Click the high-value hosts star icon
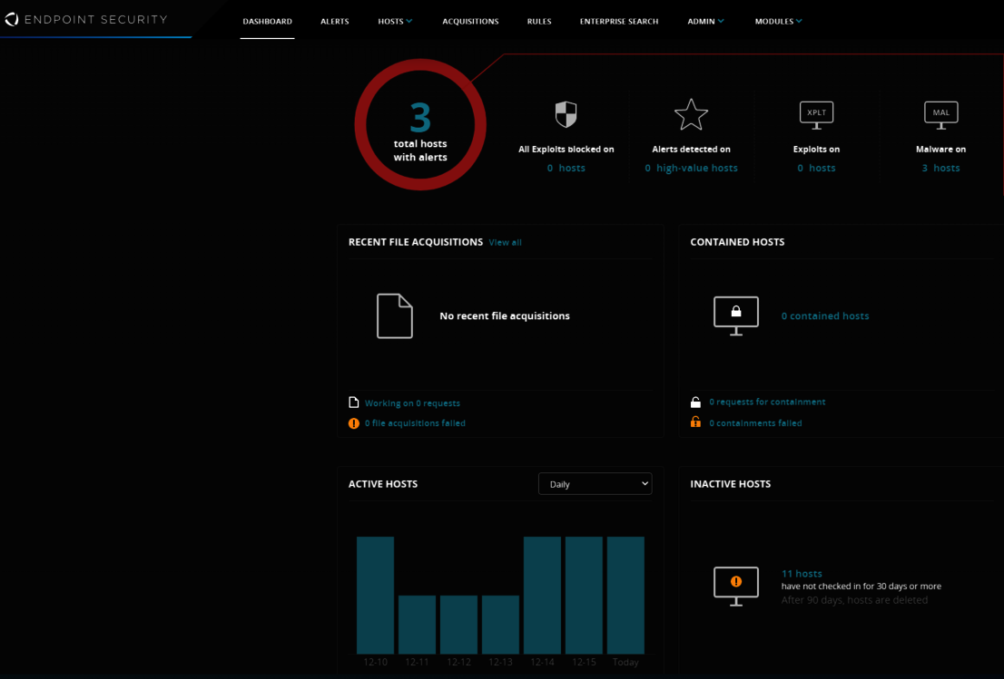Screen dimensions: 1004x679 point(691,114)
